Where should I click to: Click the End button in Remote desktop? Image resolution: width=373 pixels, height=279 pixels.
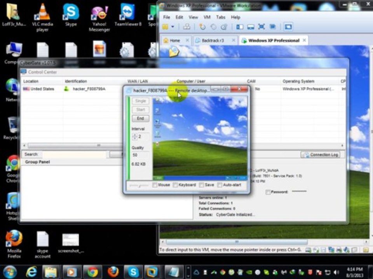(x=140, y=119)
